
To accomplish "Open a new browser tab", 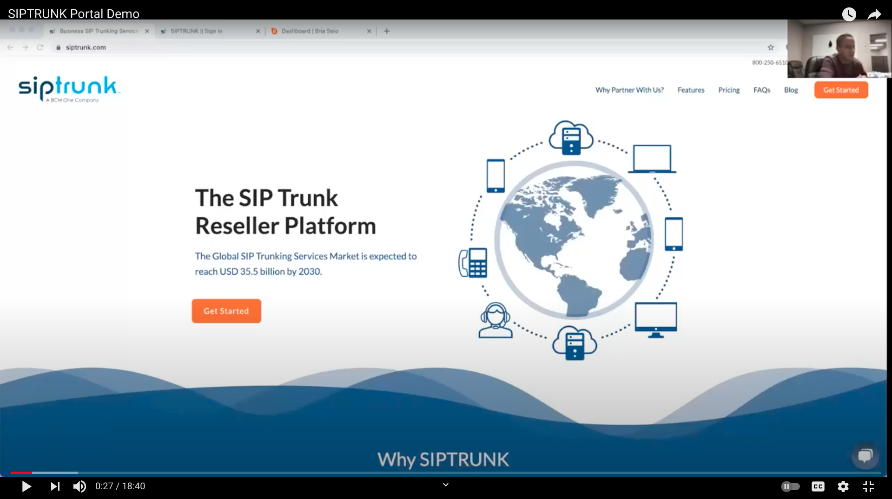I will click(x=387, y=31).
